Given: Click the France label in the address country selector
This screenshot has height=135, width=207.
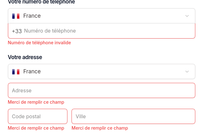Looking at the screenshot, I should click(32, 71).
